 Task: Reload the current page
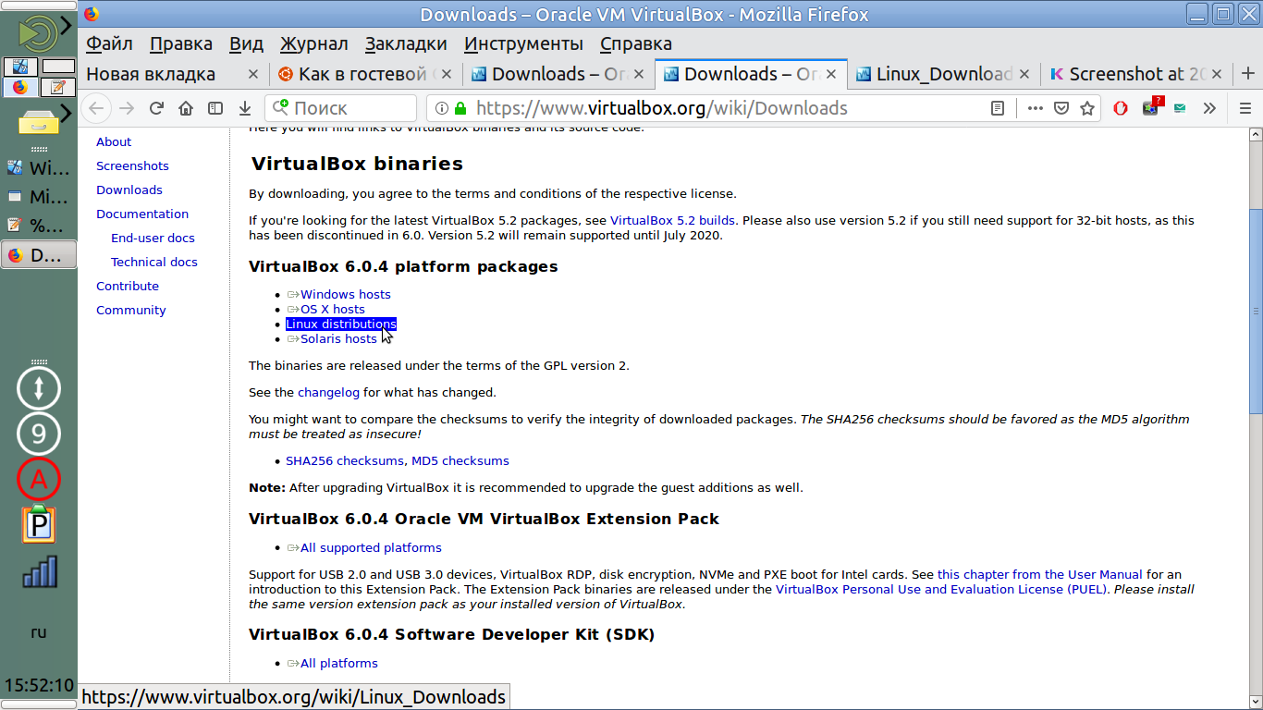156,108
